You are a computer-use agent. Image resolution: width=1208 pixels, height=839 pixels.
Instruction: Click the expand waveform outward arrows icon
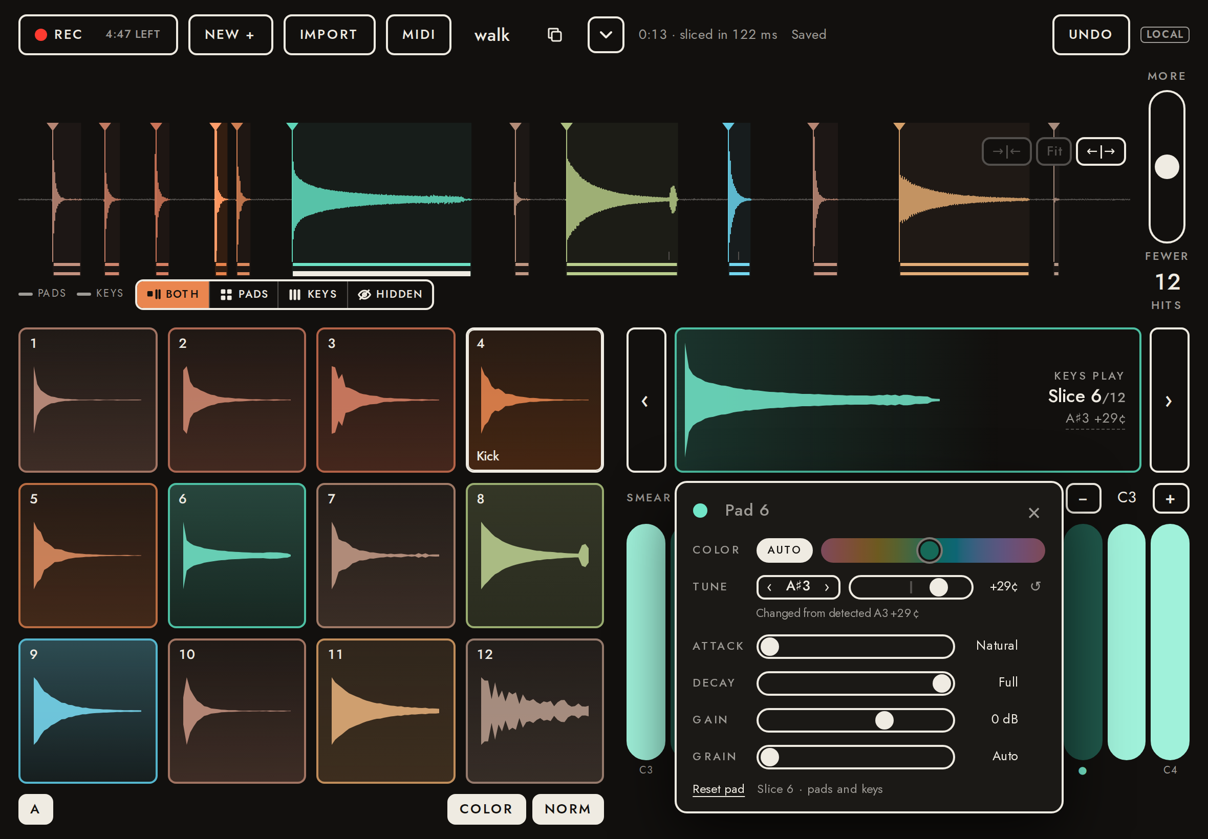point(1101,151)
